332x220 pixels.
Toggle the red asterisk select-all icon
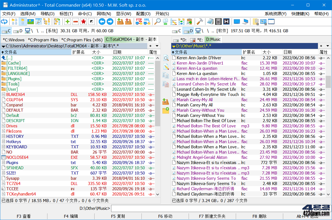click(84, 22)
